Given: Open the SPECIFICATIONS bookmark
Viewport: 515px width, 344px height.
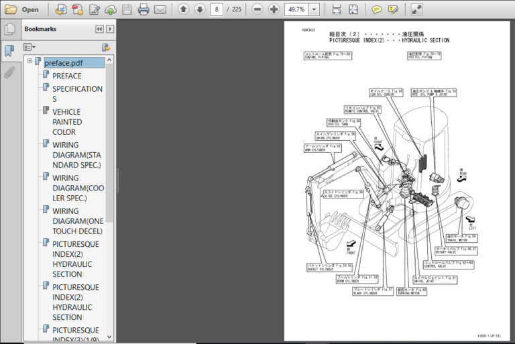Looking at the screenshot, I should pos(78,94).
